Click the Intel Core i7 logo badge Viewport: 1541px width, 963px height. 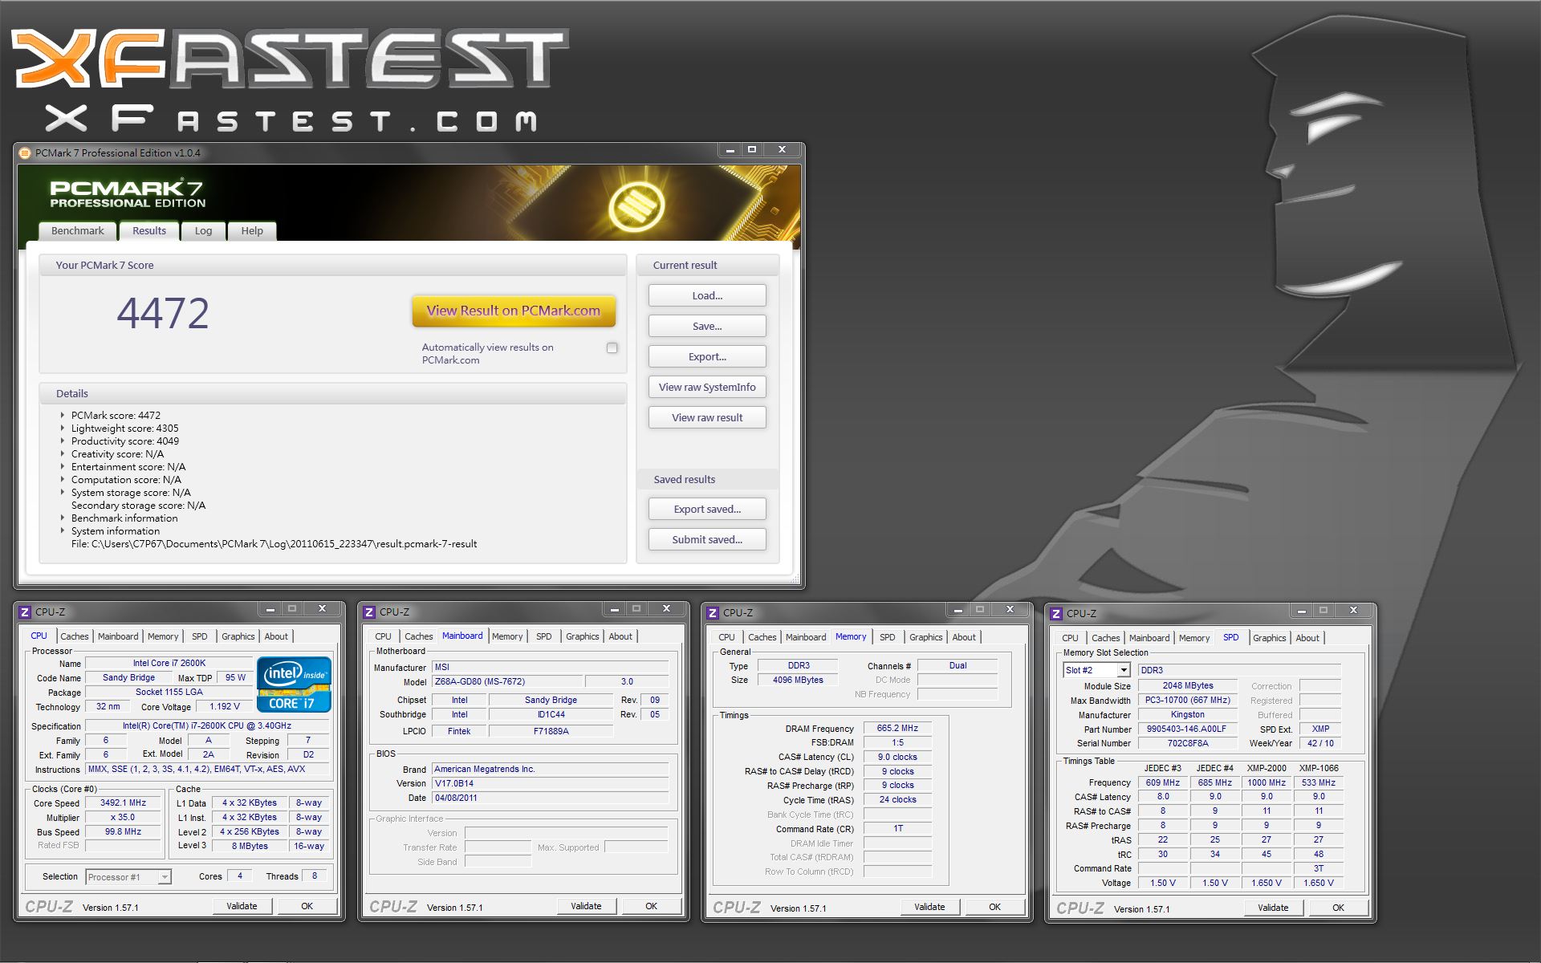294,685
